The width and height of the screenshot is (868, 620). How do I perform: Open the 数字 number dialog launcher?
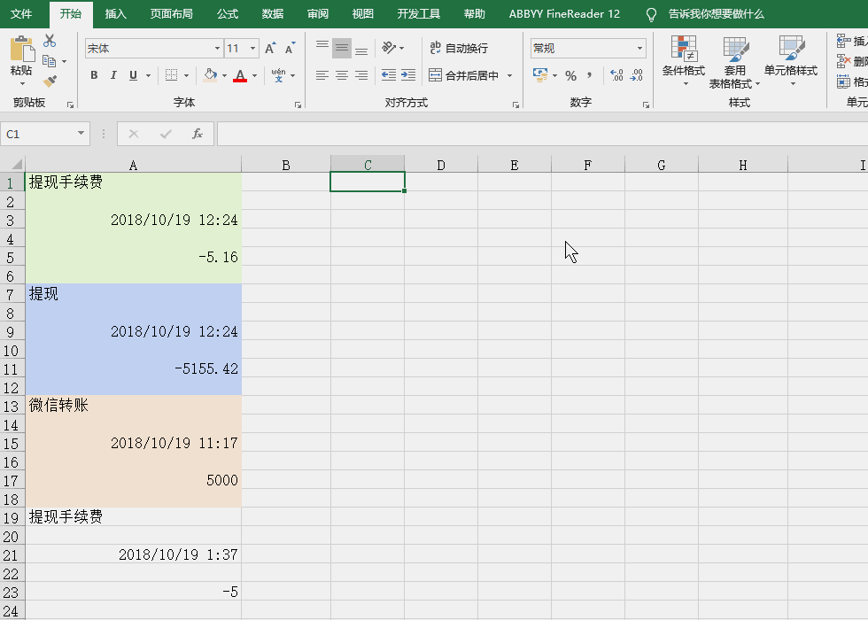[x=646, y=105]
